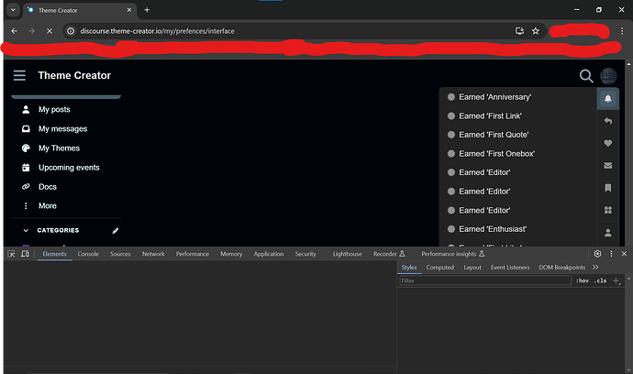Open DevTools three-dot customize menu
633x374 pixels.
coord(611,254)
